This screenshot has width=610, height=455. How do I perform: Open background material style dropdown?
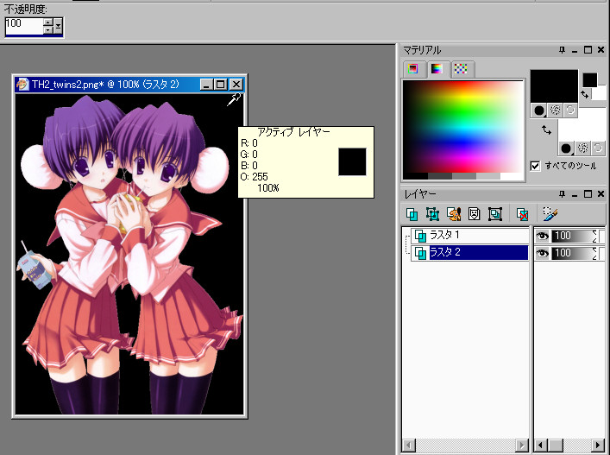pyautogui.click(x=566, y=148)
